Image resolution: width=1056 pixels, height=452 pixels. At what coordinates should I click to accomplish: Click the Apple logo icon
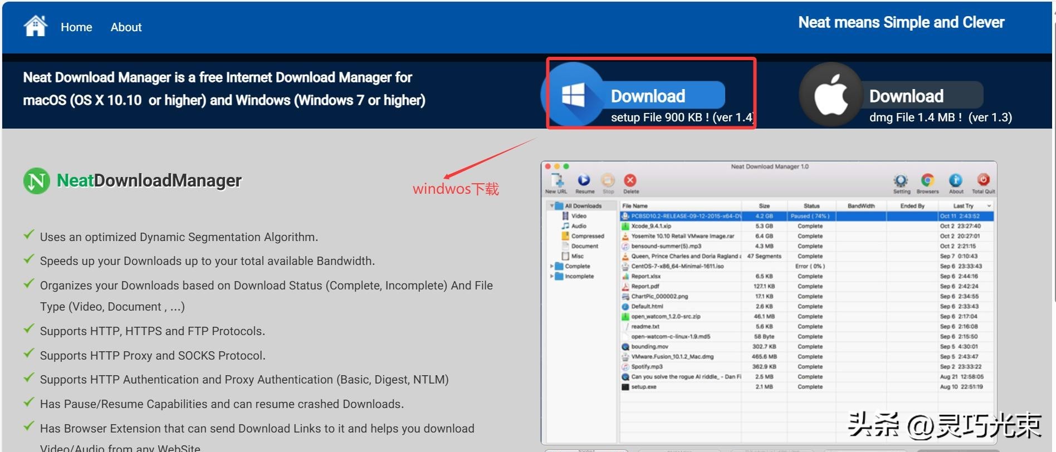(x=831, y=95)
